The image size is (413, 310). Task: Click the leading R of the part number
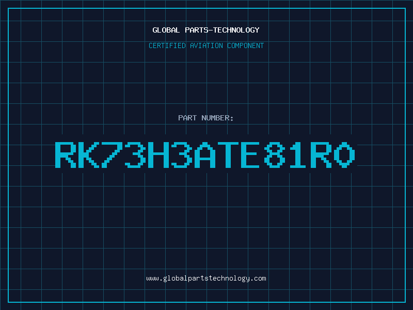[x=66, y=154]
